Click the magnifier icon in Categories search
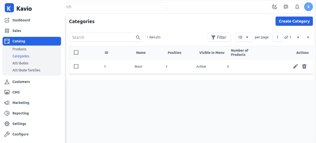The height and width of the screenshot is (143, 316). point(138,38)
